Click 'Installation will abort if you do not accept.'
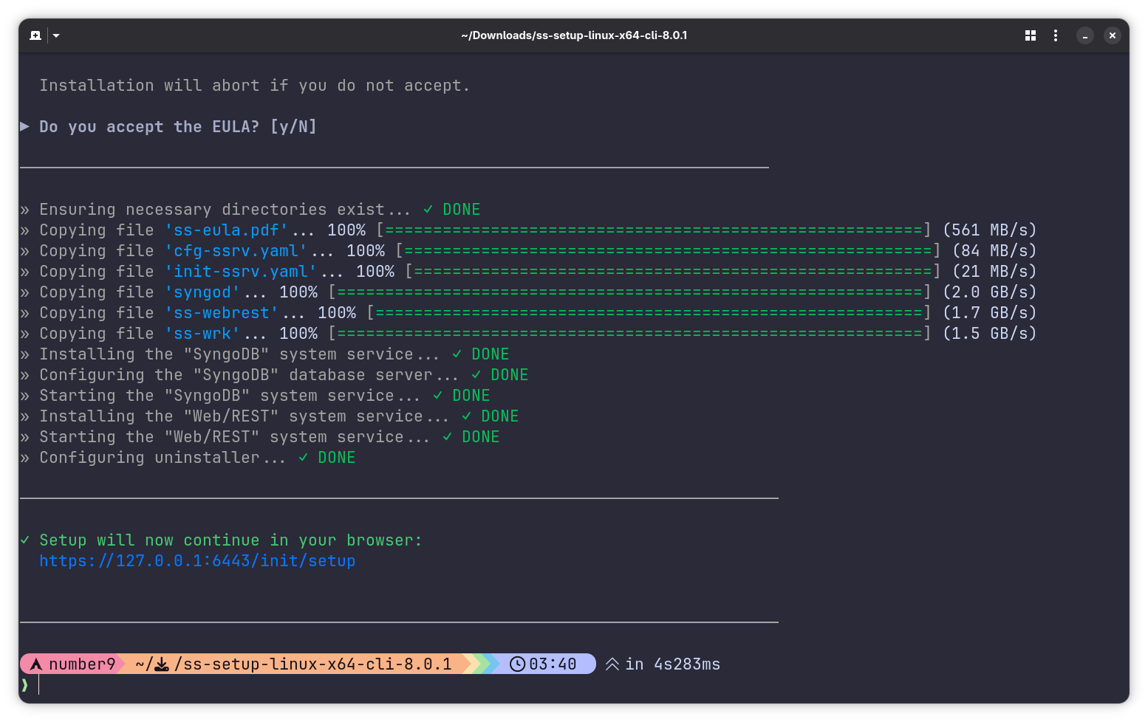Viewport: 1148px width, 722px height. click(255, 86)
